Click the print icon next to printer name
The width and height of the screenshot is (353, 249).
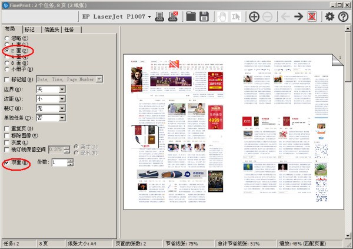(159, 16)
